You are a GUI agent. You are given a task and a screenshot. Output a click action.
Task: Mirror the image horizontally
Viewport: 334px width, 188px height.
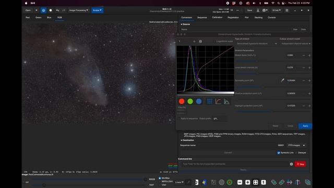(290, 182)
